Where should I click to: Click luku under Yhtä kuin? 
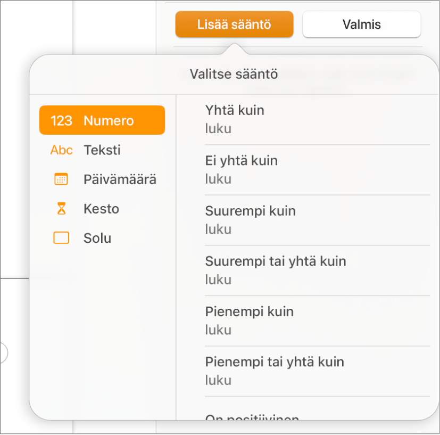[218, 129]
